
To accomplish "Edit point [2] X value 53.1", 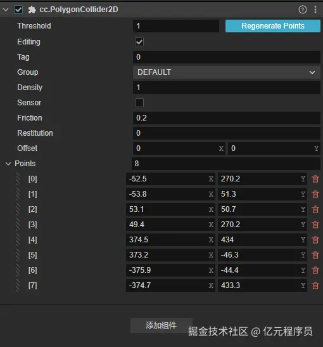I will tap(170, 209).
